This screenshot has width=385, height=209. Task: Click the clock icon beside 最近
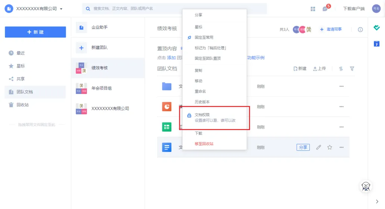11,53
